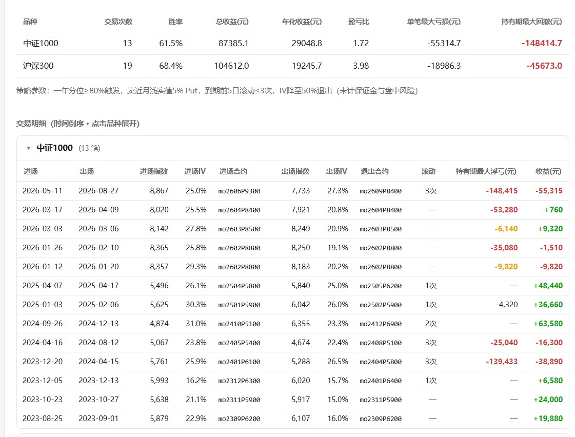Click the +63,580 profit value
This screenshot has width=575, height=437.
point(548,323)
